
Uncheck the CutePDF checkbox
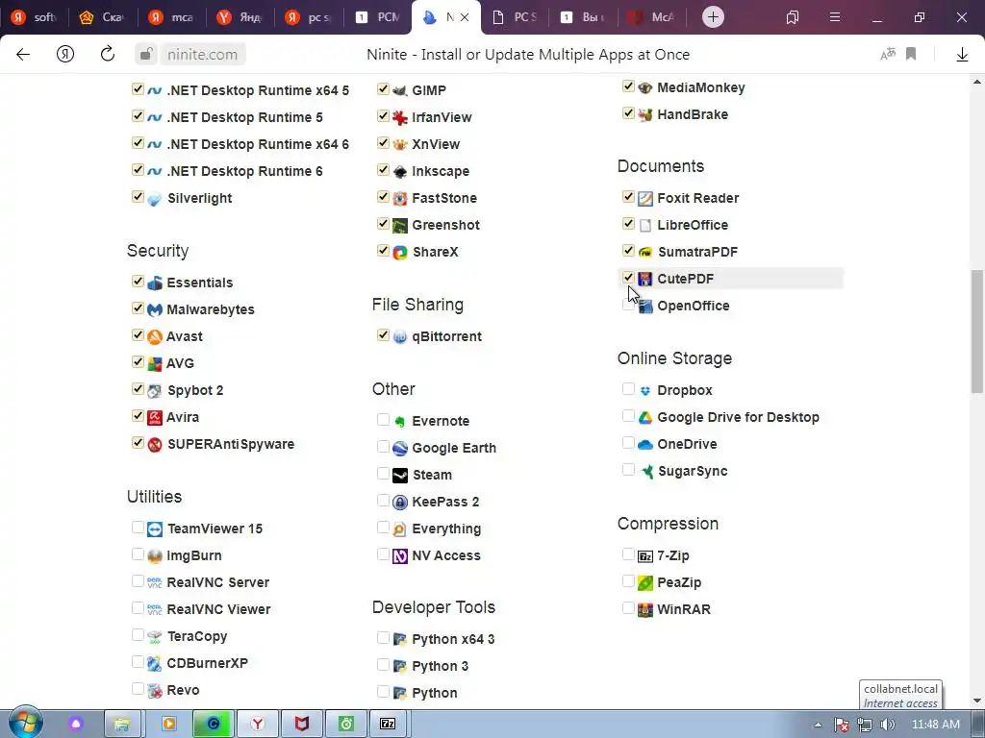tap(628, 278)
